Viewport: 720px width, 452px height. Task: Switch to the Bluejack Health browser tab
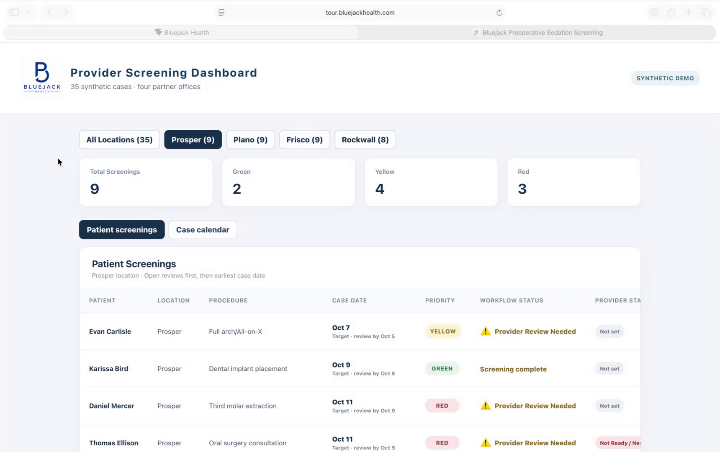click(182, 33)
